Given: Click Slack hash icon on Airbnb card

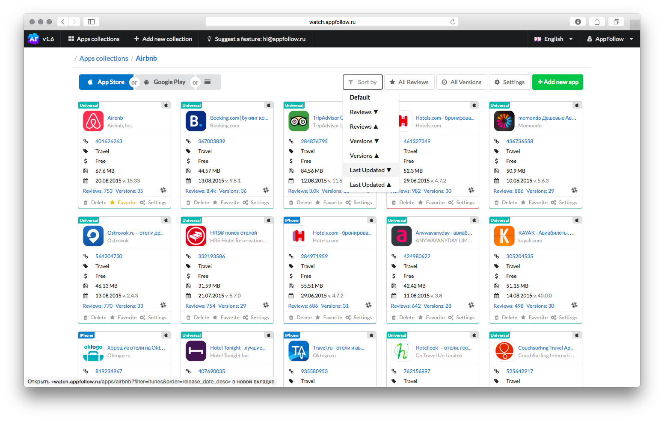Looking at the screenshot, I should pyautogui.click(x=163, y=190).
